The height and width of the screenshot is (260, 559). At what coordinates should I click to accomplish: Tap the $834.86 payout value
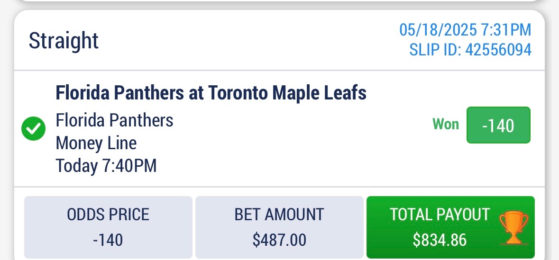[440, 240]
